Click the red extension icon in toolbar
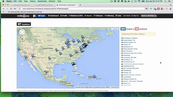The image size is (173, 97). [x=158, y=9]
